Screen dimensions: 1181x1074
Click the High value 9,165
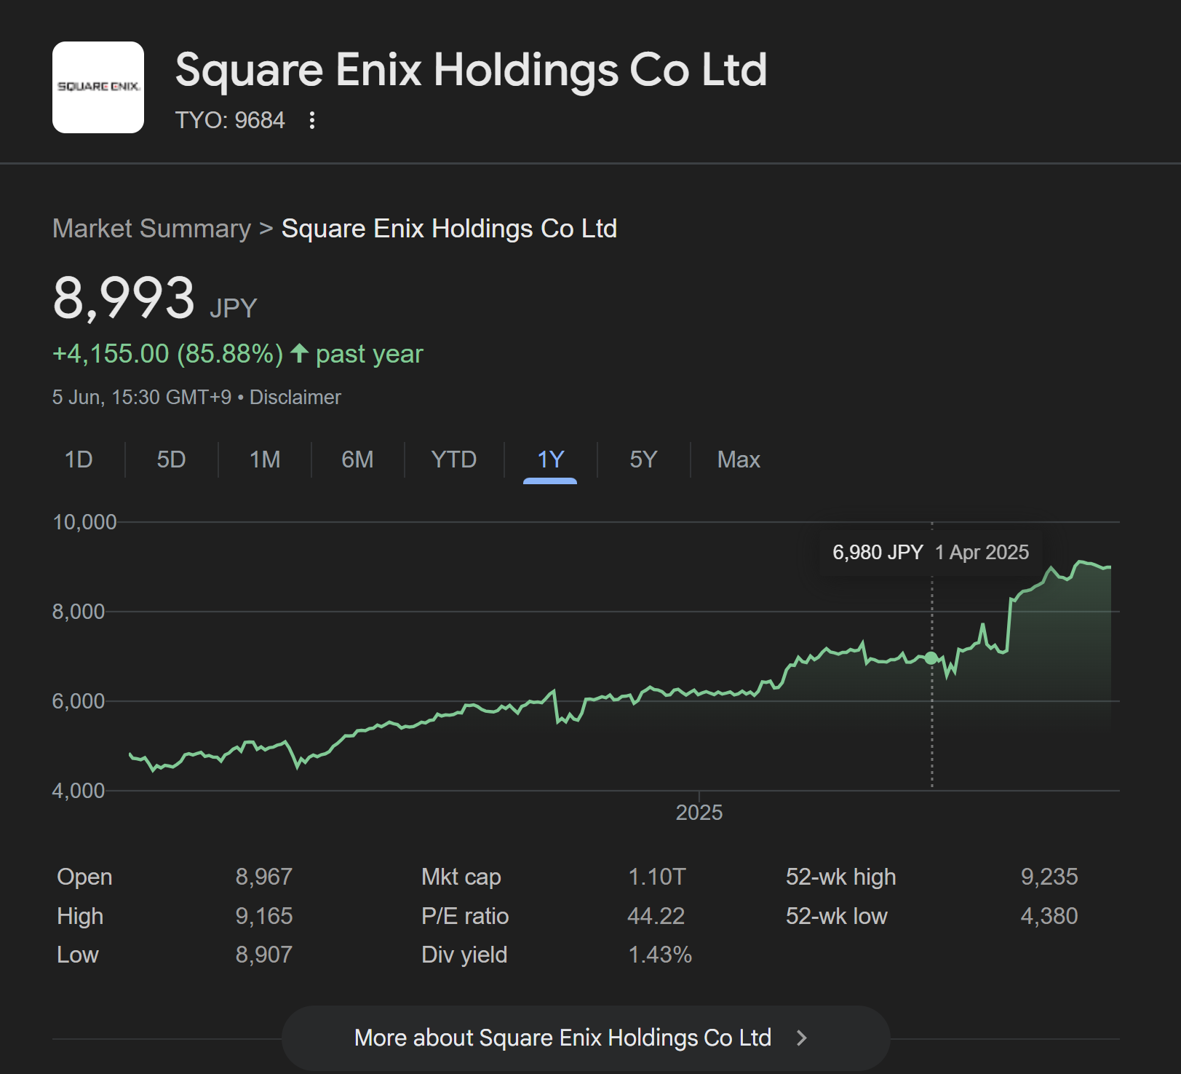tap(263, 916)
